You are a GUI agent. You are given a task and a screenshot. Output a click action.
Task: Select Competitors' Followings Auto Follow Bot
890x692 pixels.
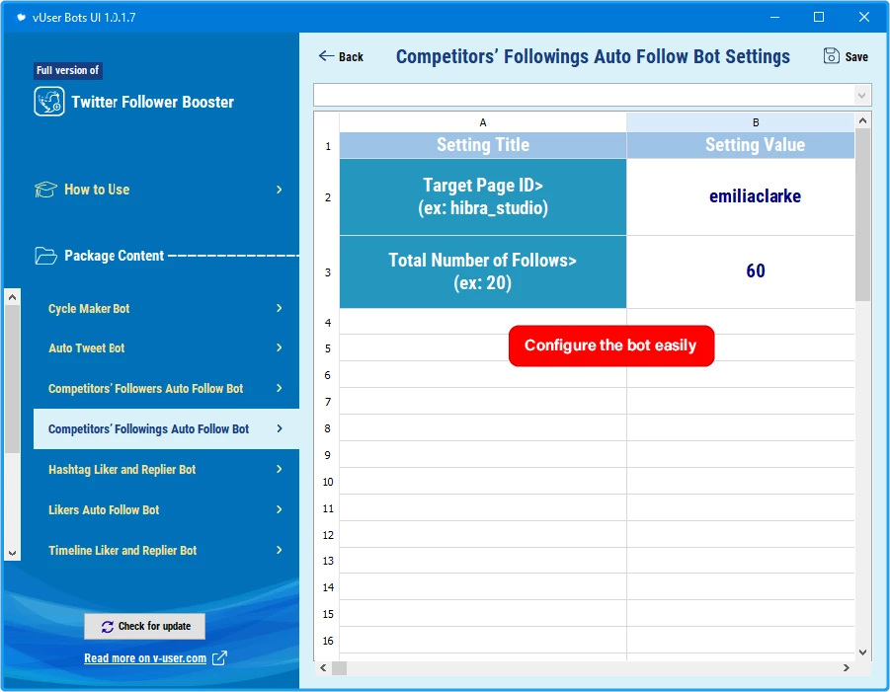[166, 428]
